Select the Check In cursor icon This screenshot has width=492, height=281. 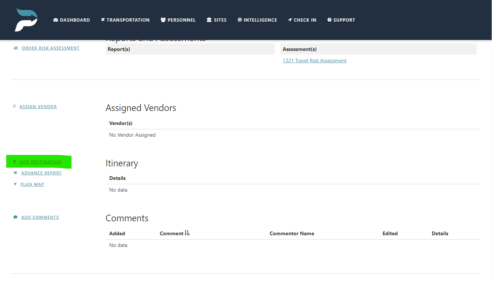tap(290, 20)
